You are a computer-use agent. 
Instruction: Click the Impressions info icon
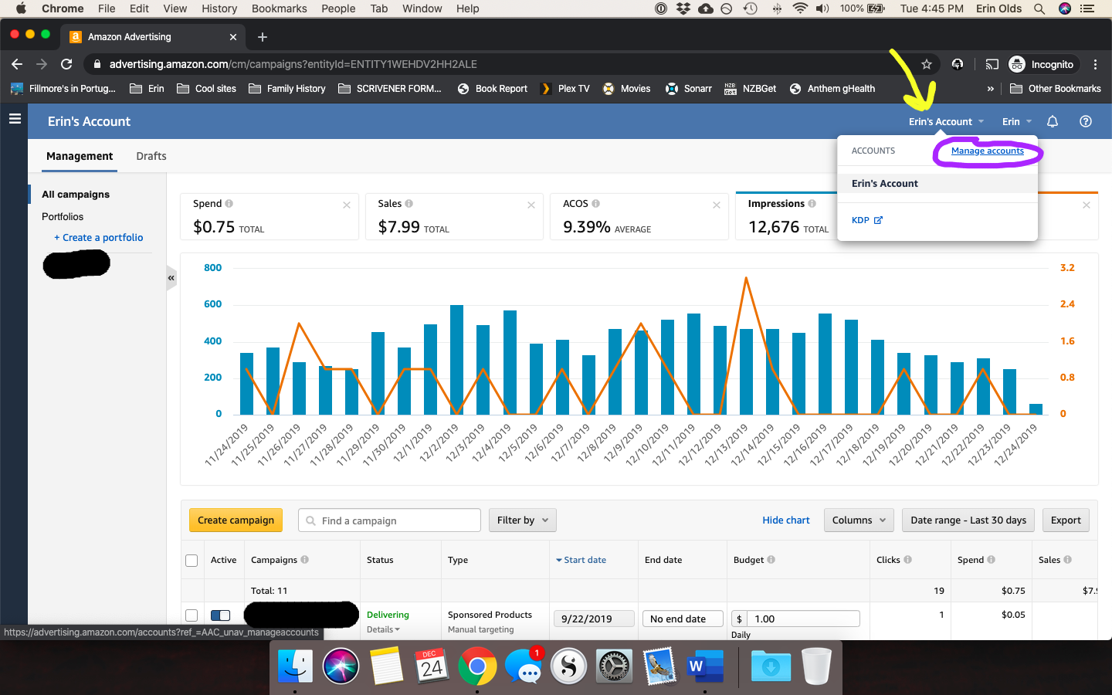(x=812, y=203)
